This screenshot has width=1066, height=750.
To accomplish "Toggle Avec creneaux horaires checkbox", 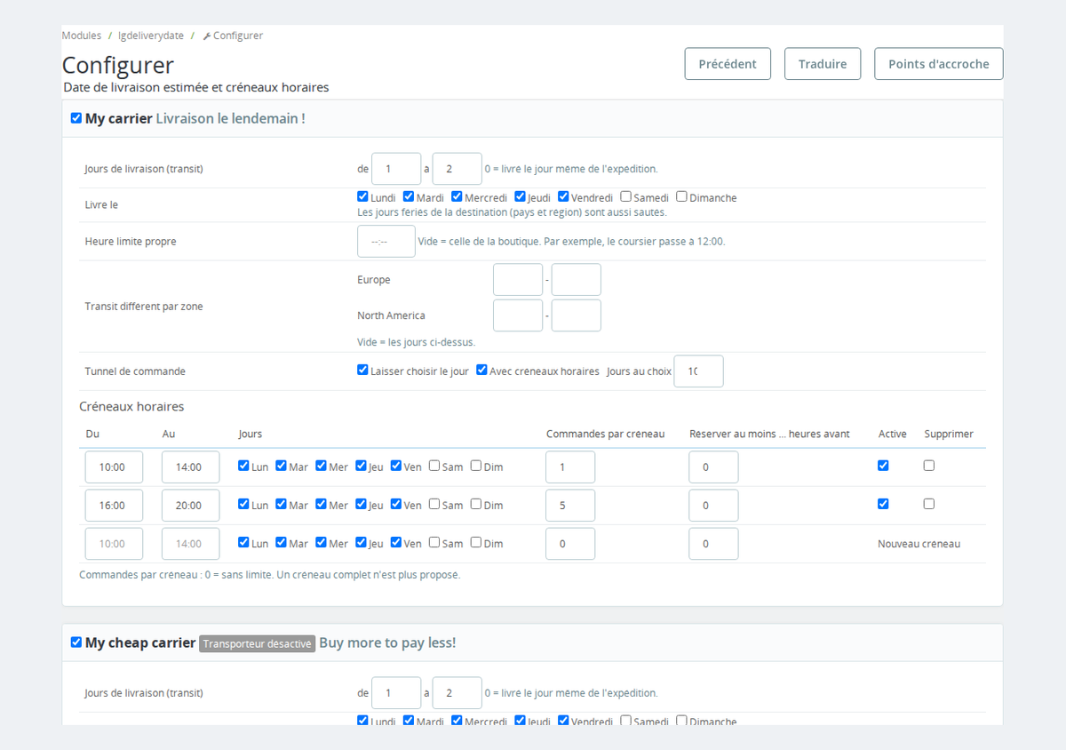I will pos(481,370).
